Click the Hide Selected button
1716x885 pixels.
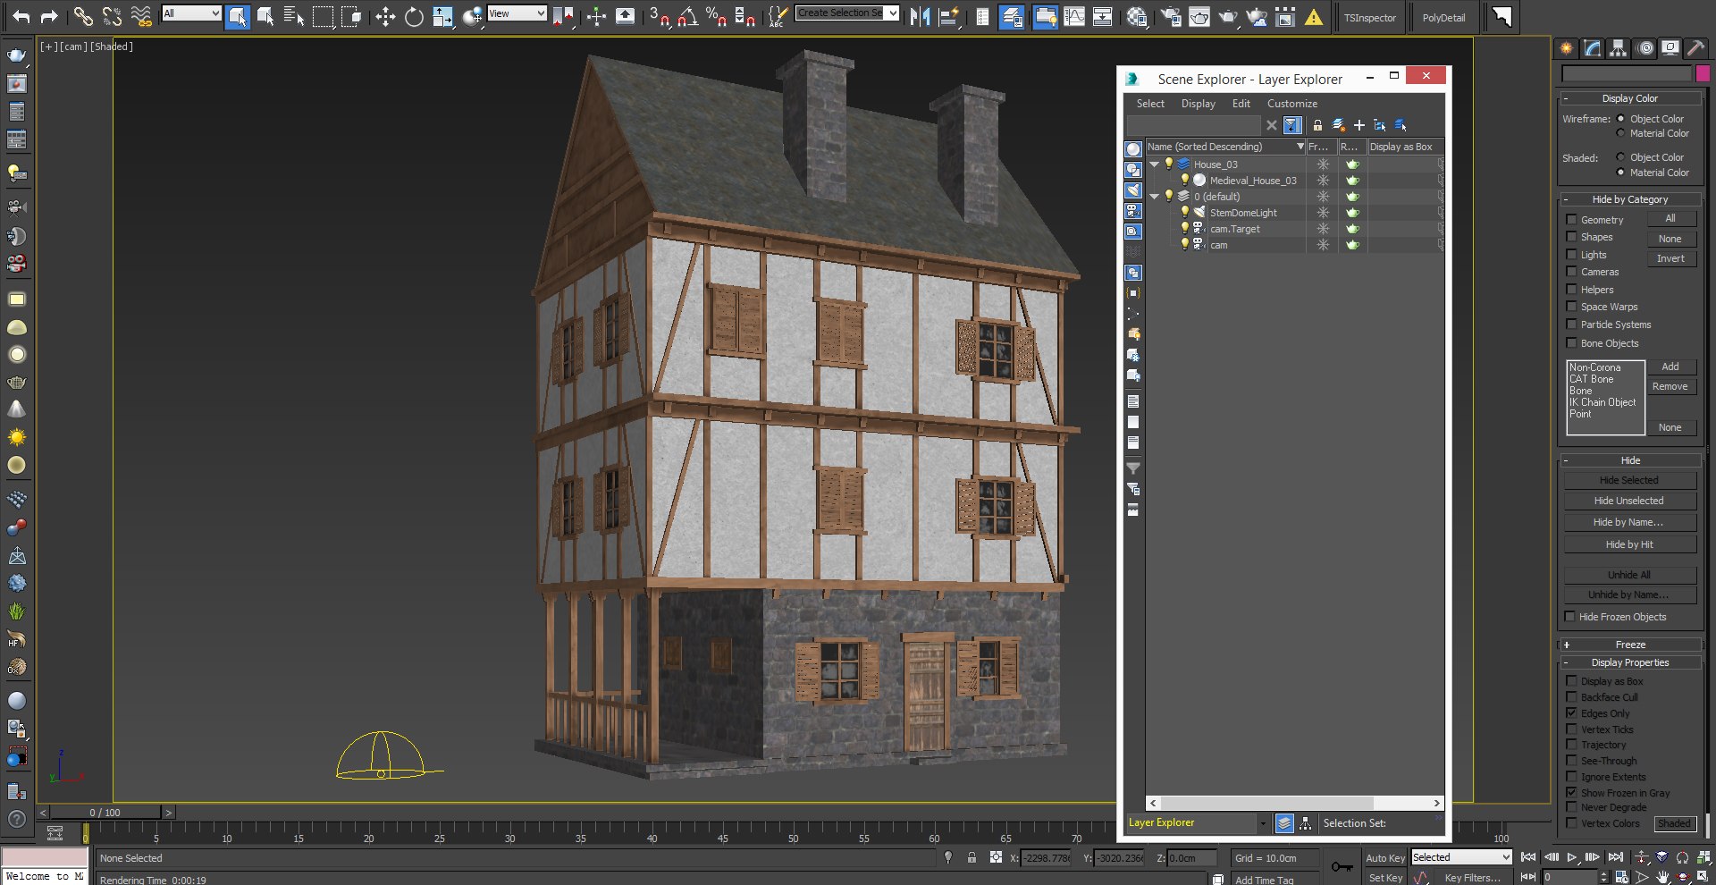point(1629,480)
